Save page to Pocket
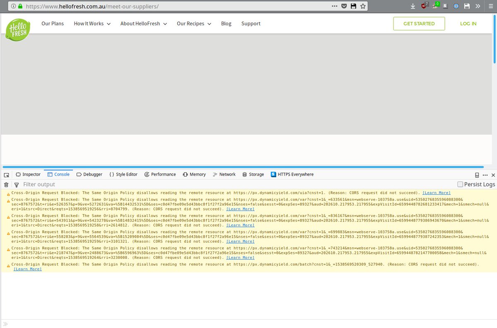497x328 pixels. tap(344, 6)
